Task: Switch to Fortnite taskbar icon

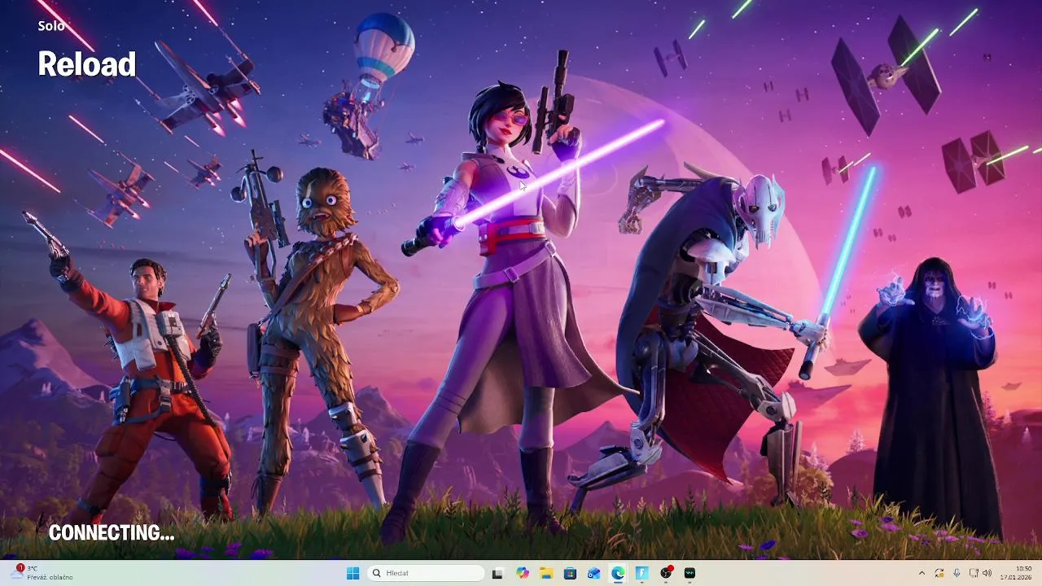Action: tap(641, 573)
